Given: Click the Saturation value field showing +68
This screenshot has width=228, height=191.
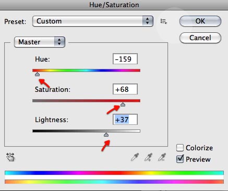Looking at the screenshot, I should click(x=125, y=89).
